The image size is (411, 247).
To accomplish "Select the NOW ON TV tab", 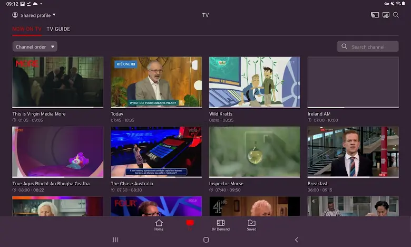I will [x=27, y=29].
